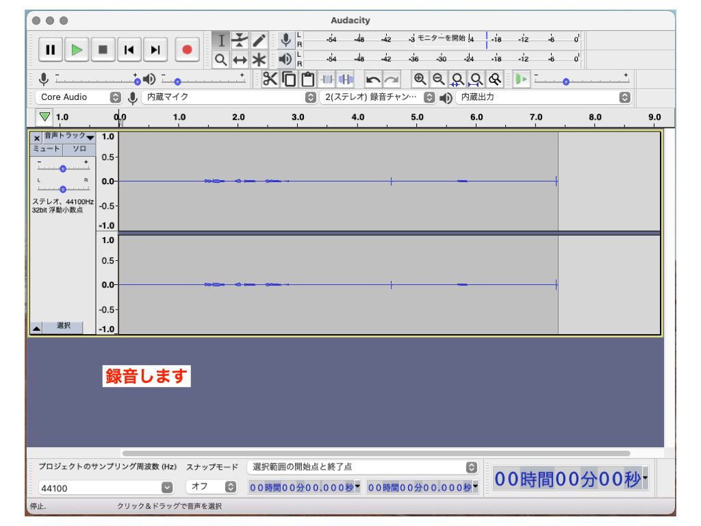Open the 内蔵出力 playback device dropdown
Screen dimensions: 701x526
click(x=543, y=97)
